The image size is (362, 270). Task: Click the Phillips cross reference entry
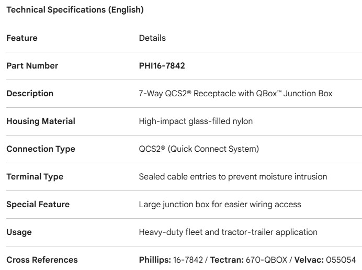tap(170, 260)
